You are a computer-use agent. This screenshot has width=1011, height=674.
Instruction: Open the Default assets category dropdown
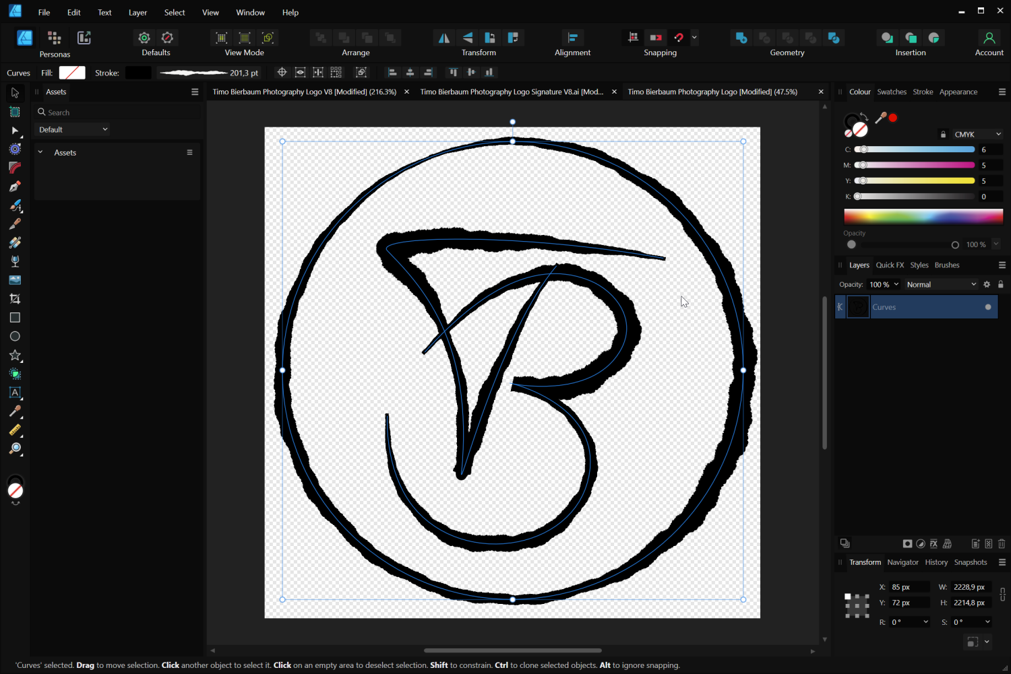pos(71,129)
